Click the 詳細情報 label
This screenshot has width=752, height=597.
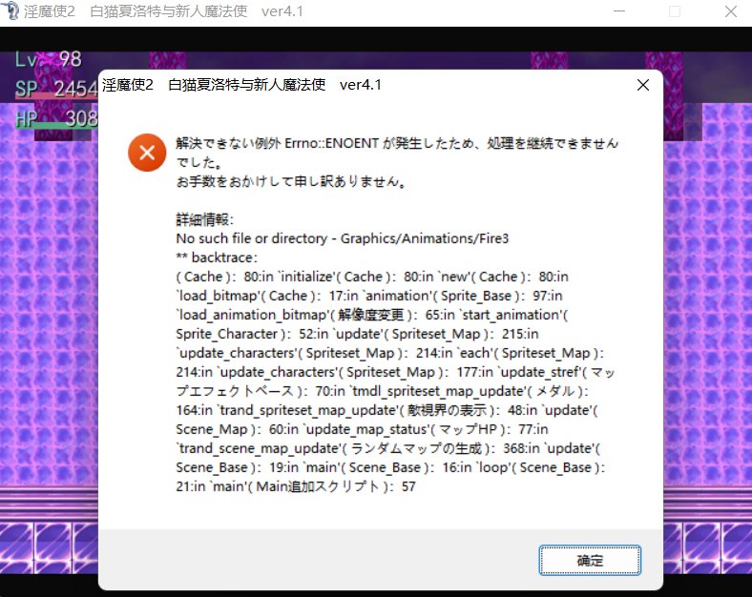coord(205,219)
